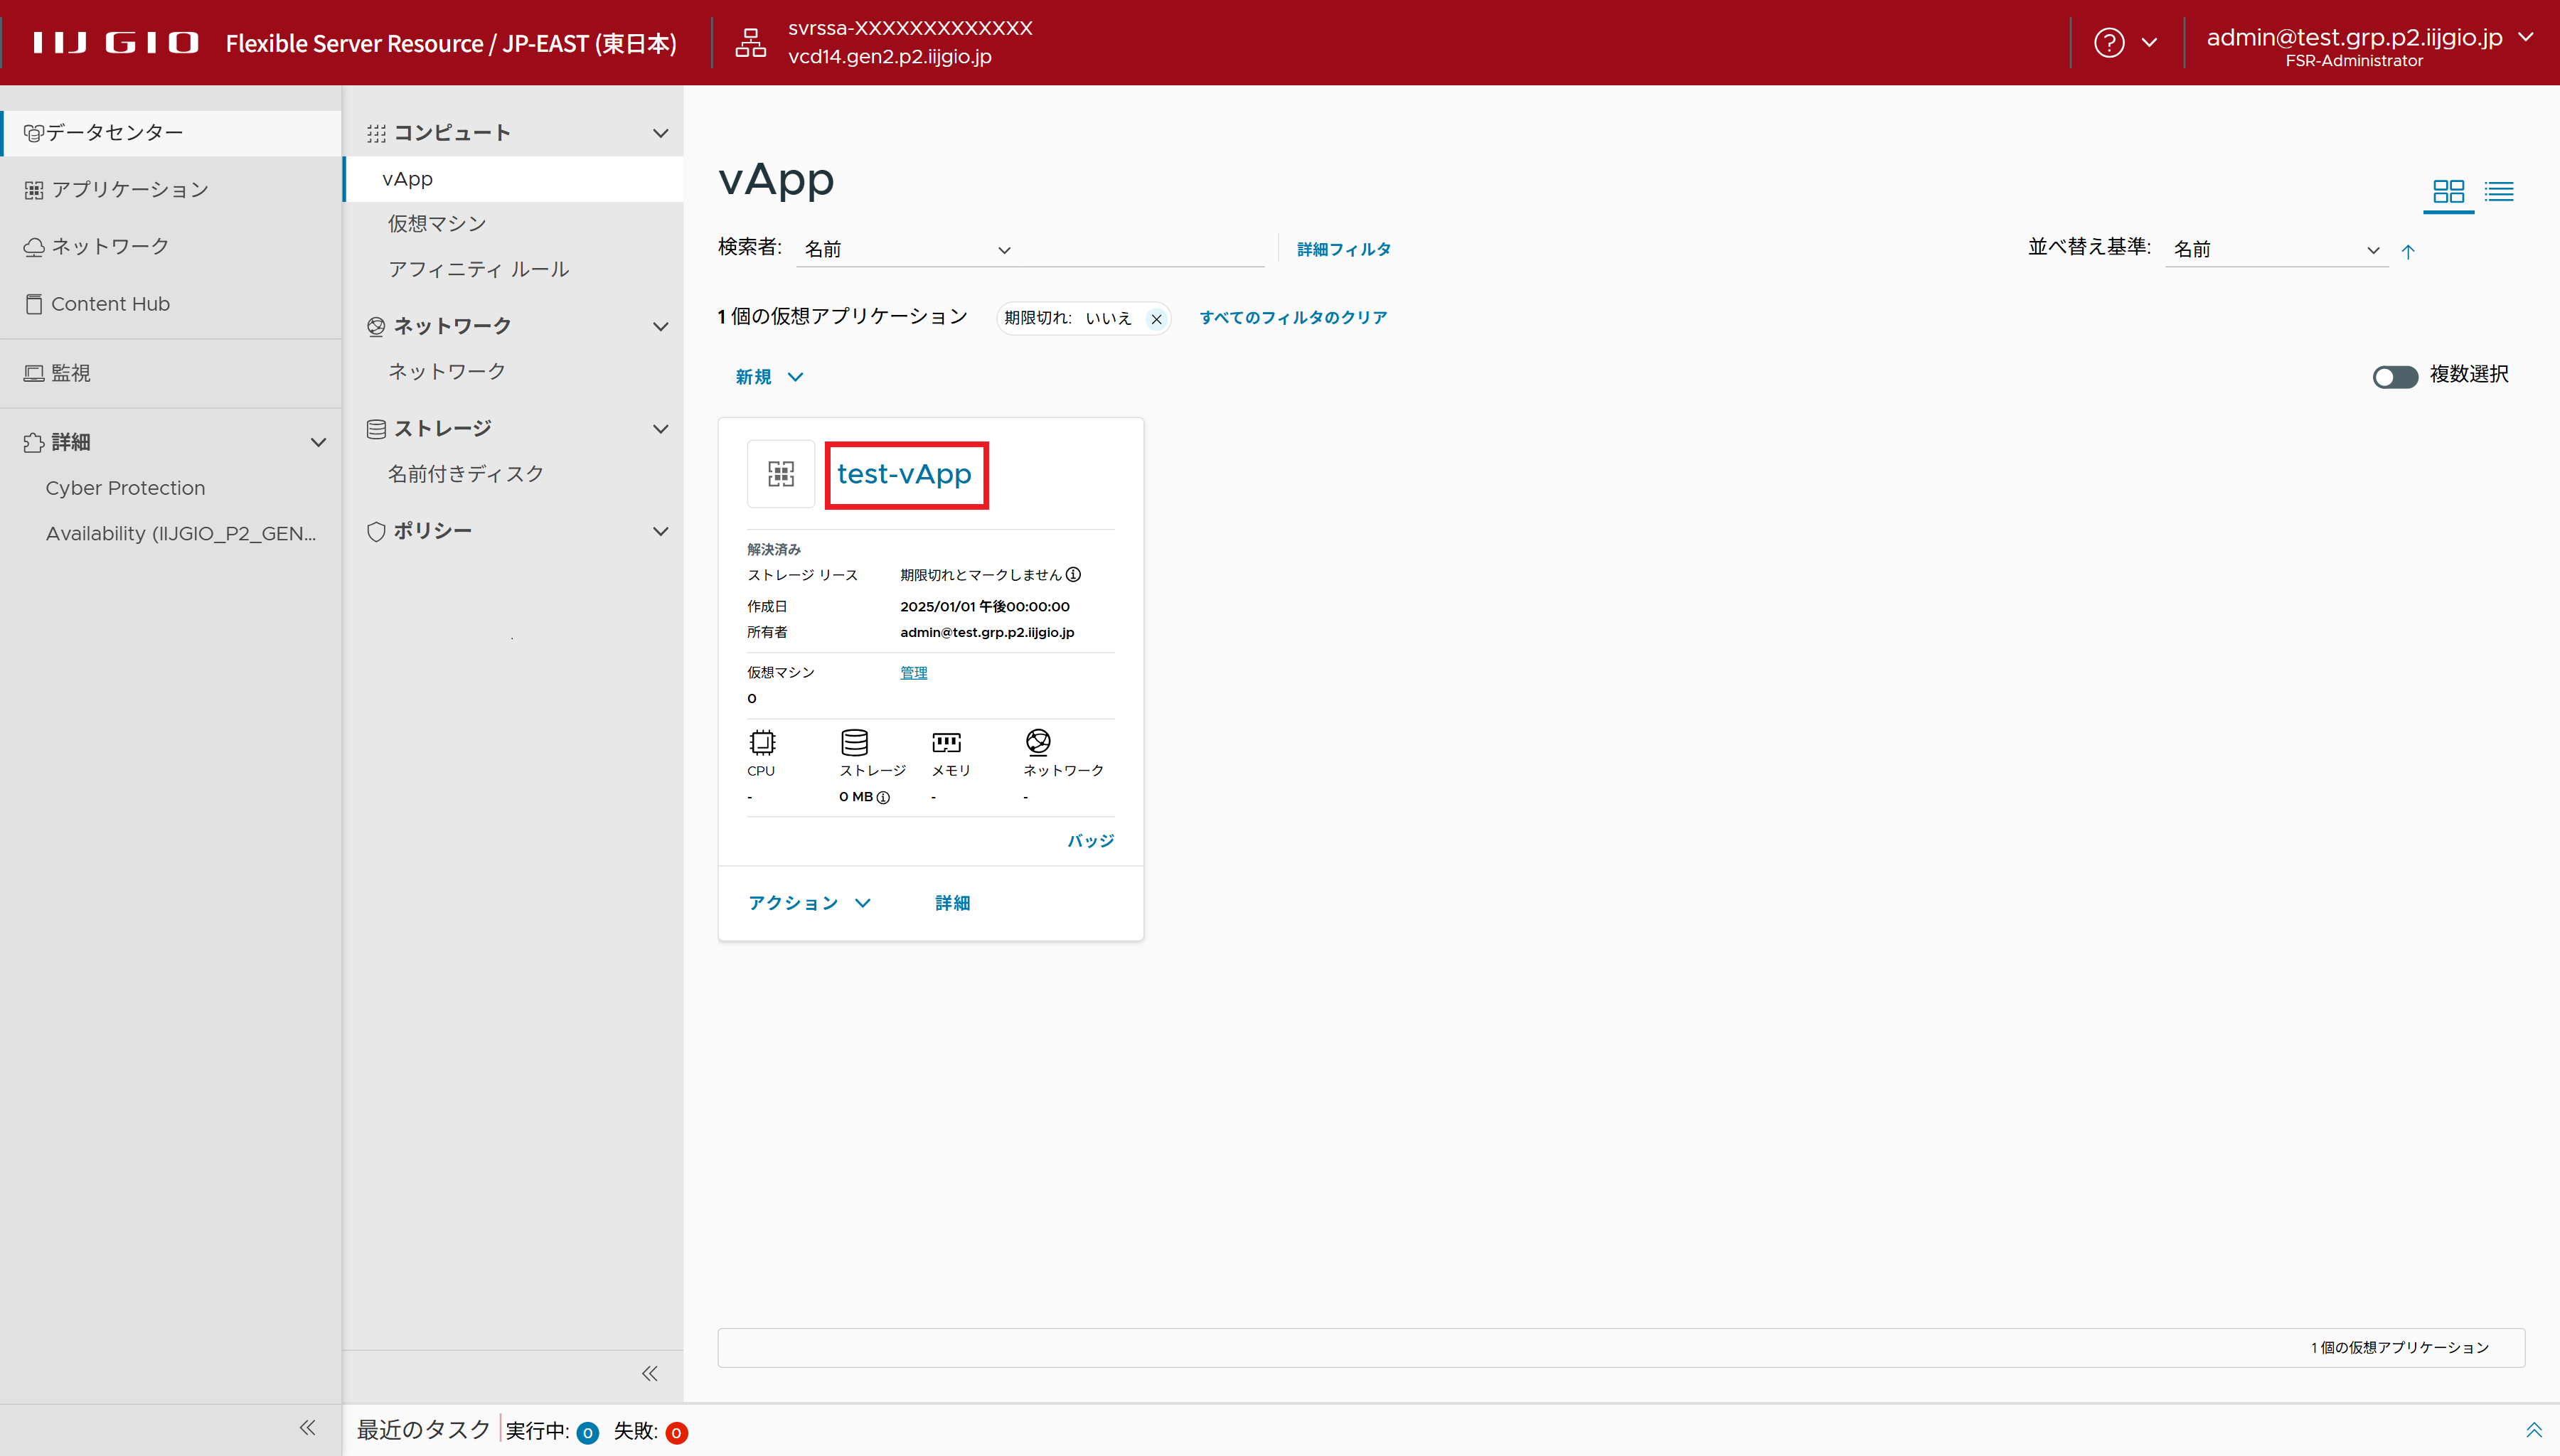Collapse the secondary navigation panel
The height and width of the screenshot is (1456, 2560).
(x=650, y=1373)
